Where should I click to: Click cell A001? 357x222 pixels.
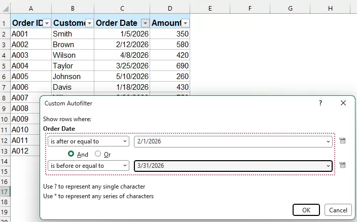(31, 34)
